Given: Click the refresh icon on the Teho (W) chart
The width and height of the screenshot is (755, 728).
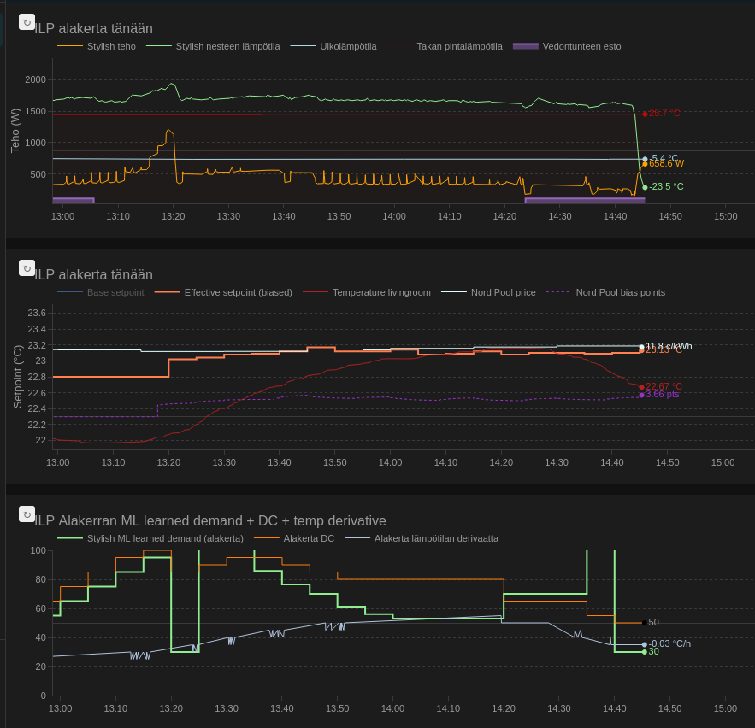Looking at the screenshot, I should [27, 22].
